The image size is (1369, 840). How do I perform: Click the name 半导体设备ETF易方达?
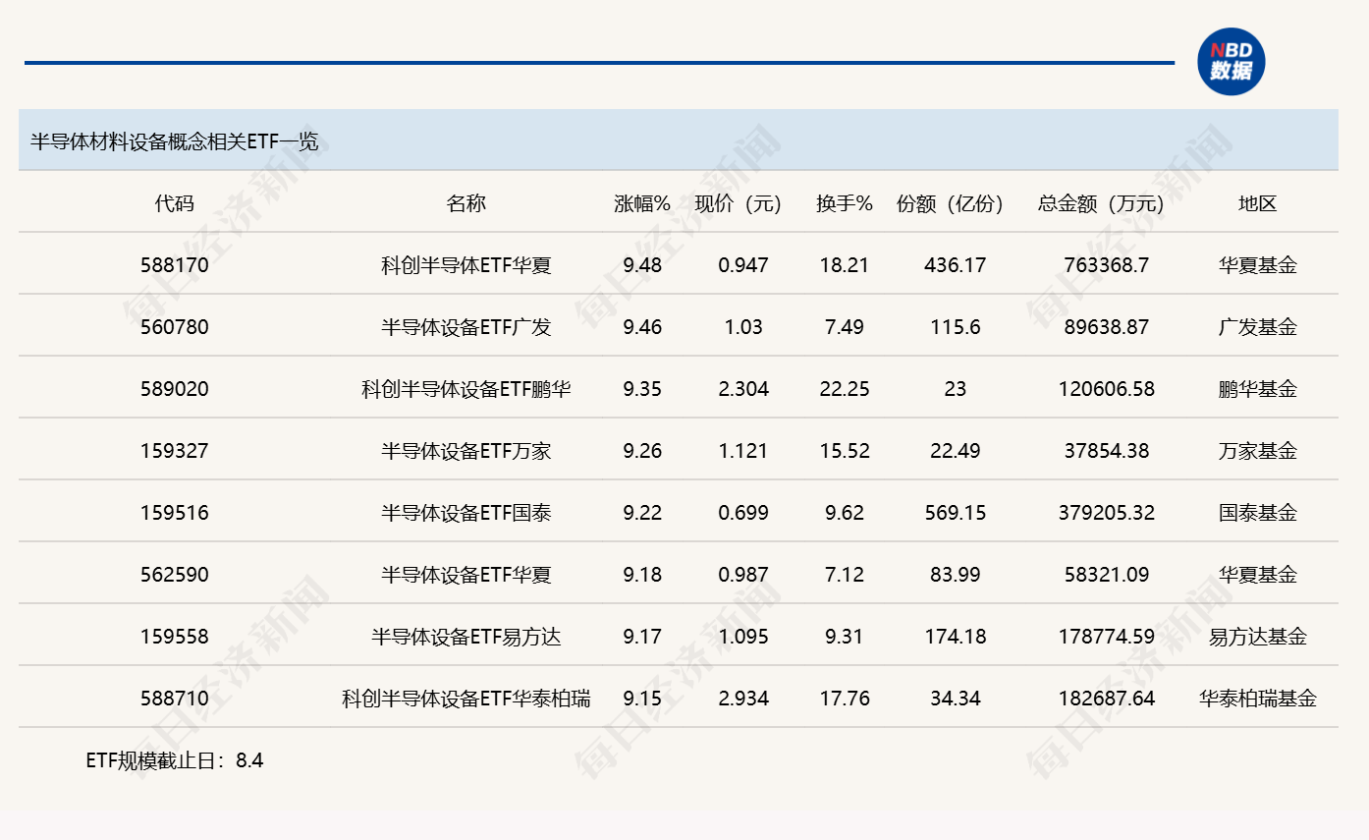(x=466, y=637)
